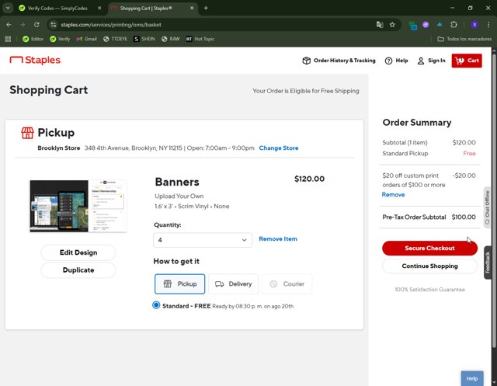Click the Pre-Tax Order Subtotal $100.00
497x386 pixels.
429,217
